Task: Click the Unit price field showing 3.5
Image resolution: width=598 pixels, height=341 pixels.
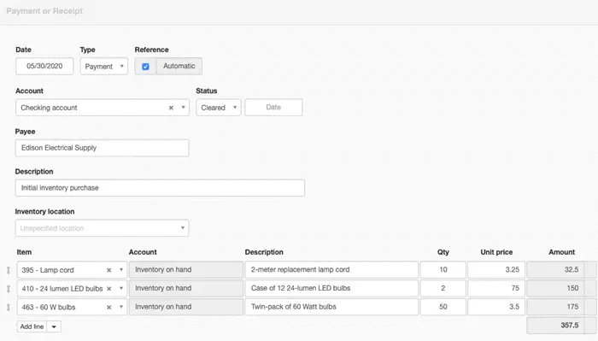Action: [x=496, y=307]
